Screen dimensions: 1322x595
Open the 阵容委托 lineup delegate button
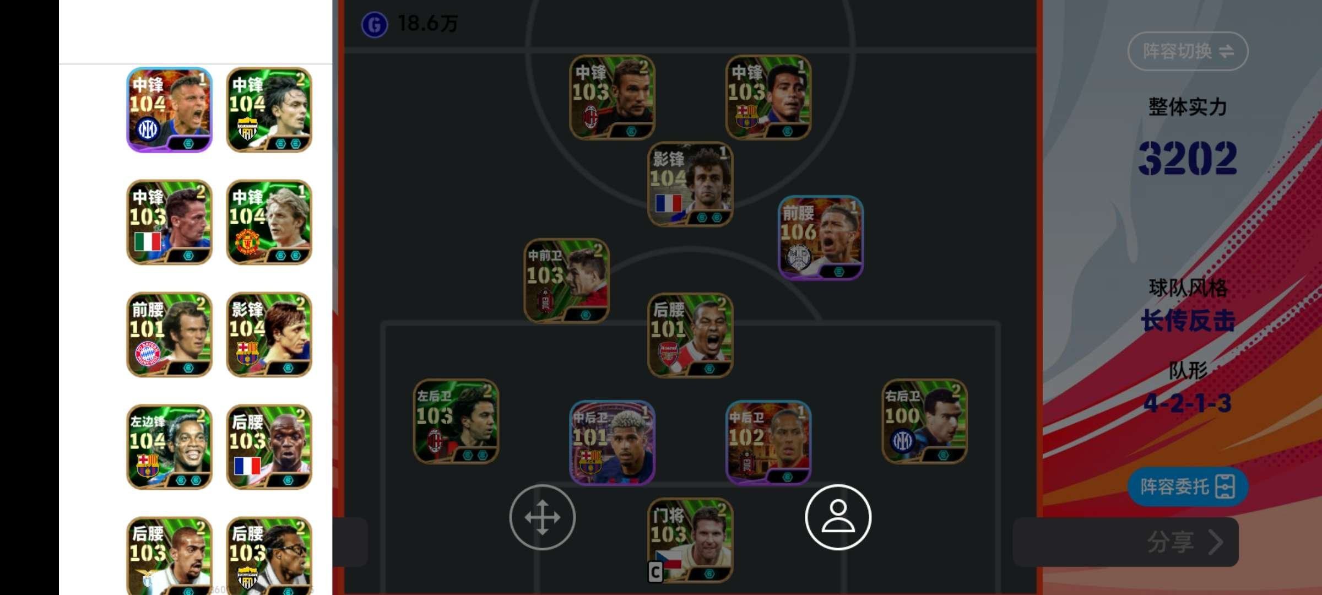pos(1188,487)
